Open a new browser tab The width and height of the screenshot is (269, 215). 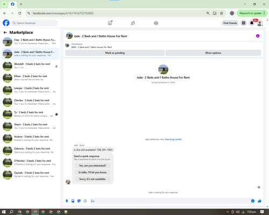click(x=21, y=4)
